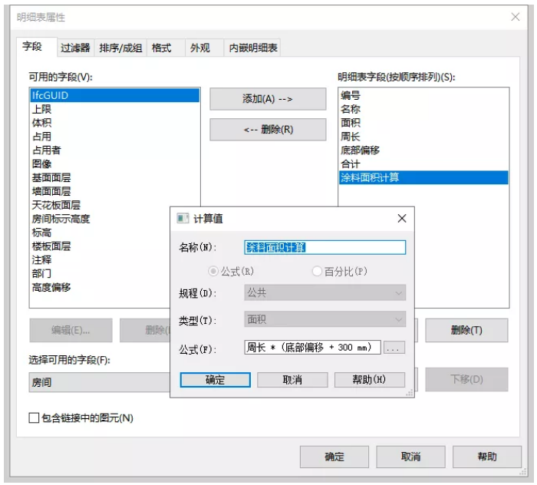
Task: Enable 包含链接中的图元 checkbox
Action: (34, 418)
